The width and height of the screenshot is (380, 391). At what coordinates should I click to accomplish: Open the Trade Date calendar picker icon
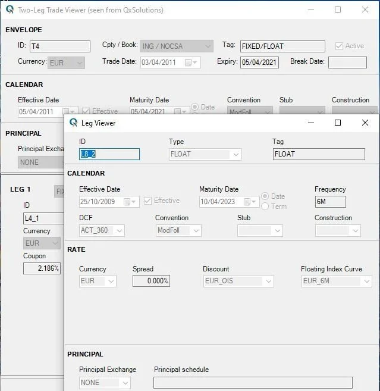[191, 62]
